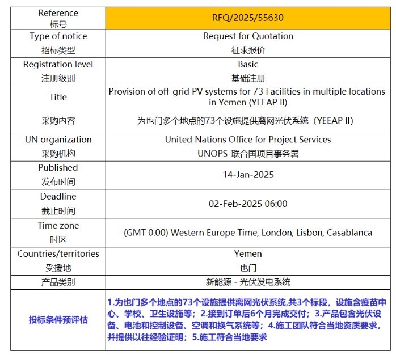Click the GMT 0.00 time zone value

(248, 233)
